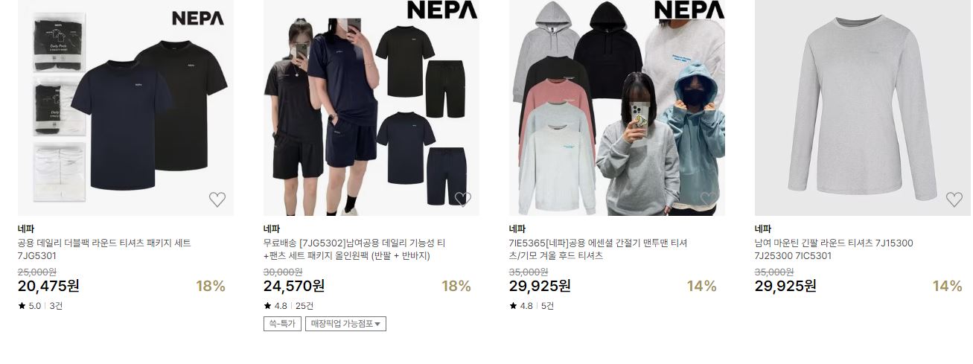973x364 pixels.
Task: Click 네파 brand name above first product
Action: coord(26,229)
